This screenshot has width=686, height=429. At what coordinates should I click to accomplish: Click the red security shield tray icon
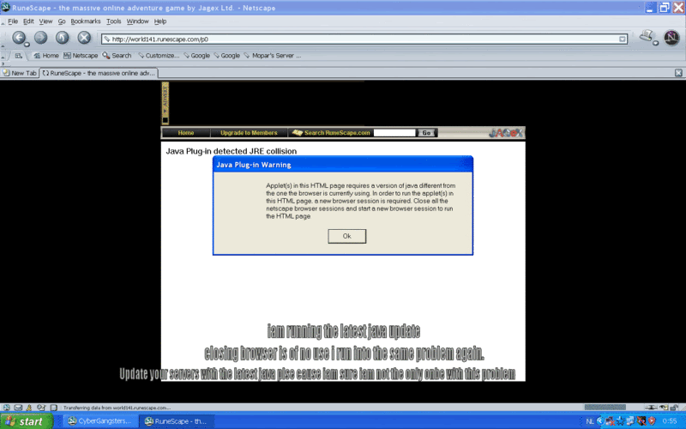[x=652, y=421]
